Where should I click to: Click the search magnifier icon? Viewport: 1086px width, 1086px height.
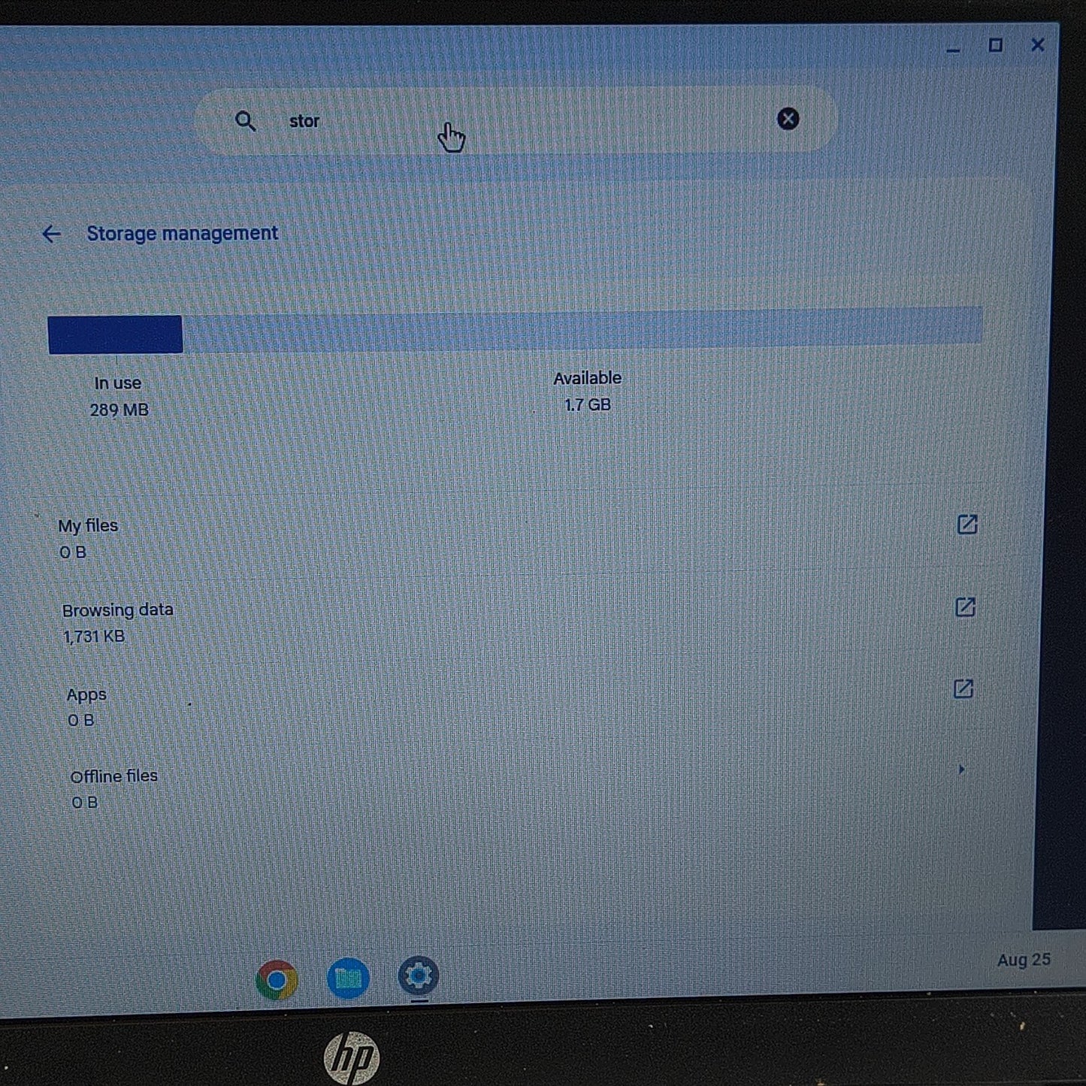(245, 121)
